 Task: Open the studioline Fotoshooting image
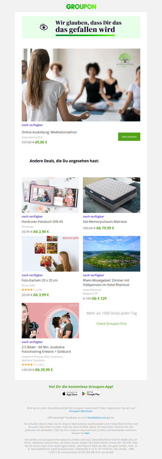pyautogui.click(x=50, y=321)
